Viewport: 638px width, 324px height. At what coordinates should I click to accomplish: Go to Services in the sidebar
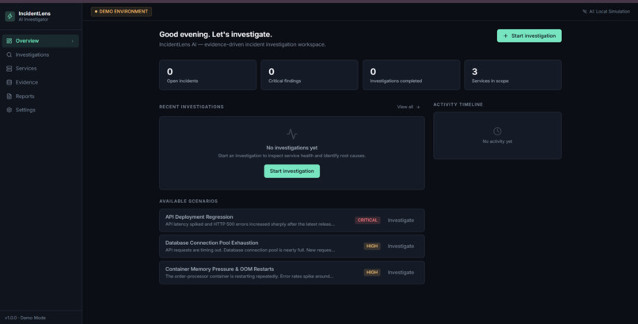40,69
